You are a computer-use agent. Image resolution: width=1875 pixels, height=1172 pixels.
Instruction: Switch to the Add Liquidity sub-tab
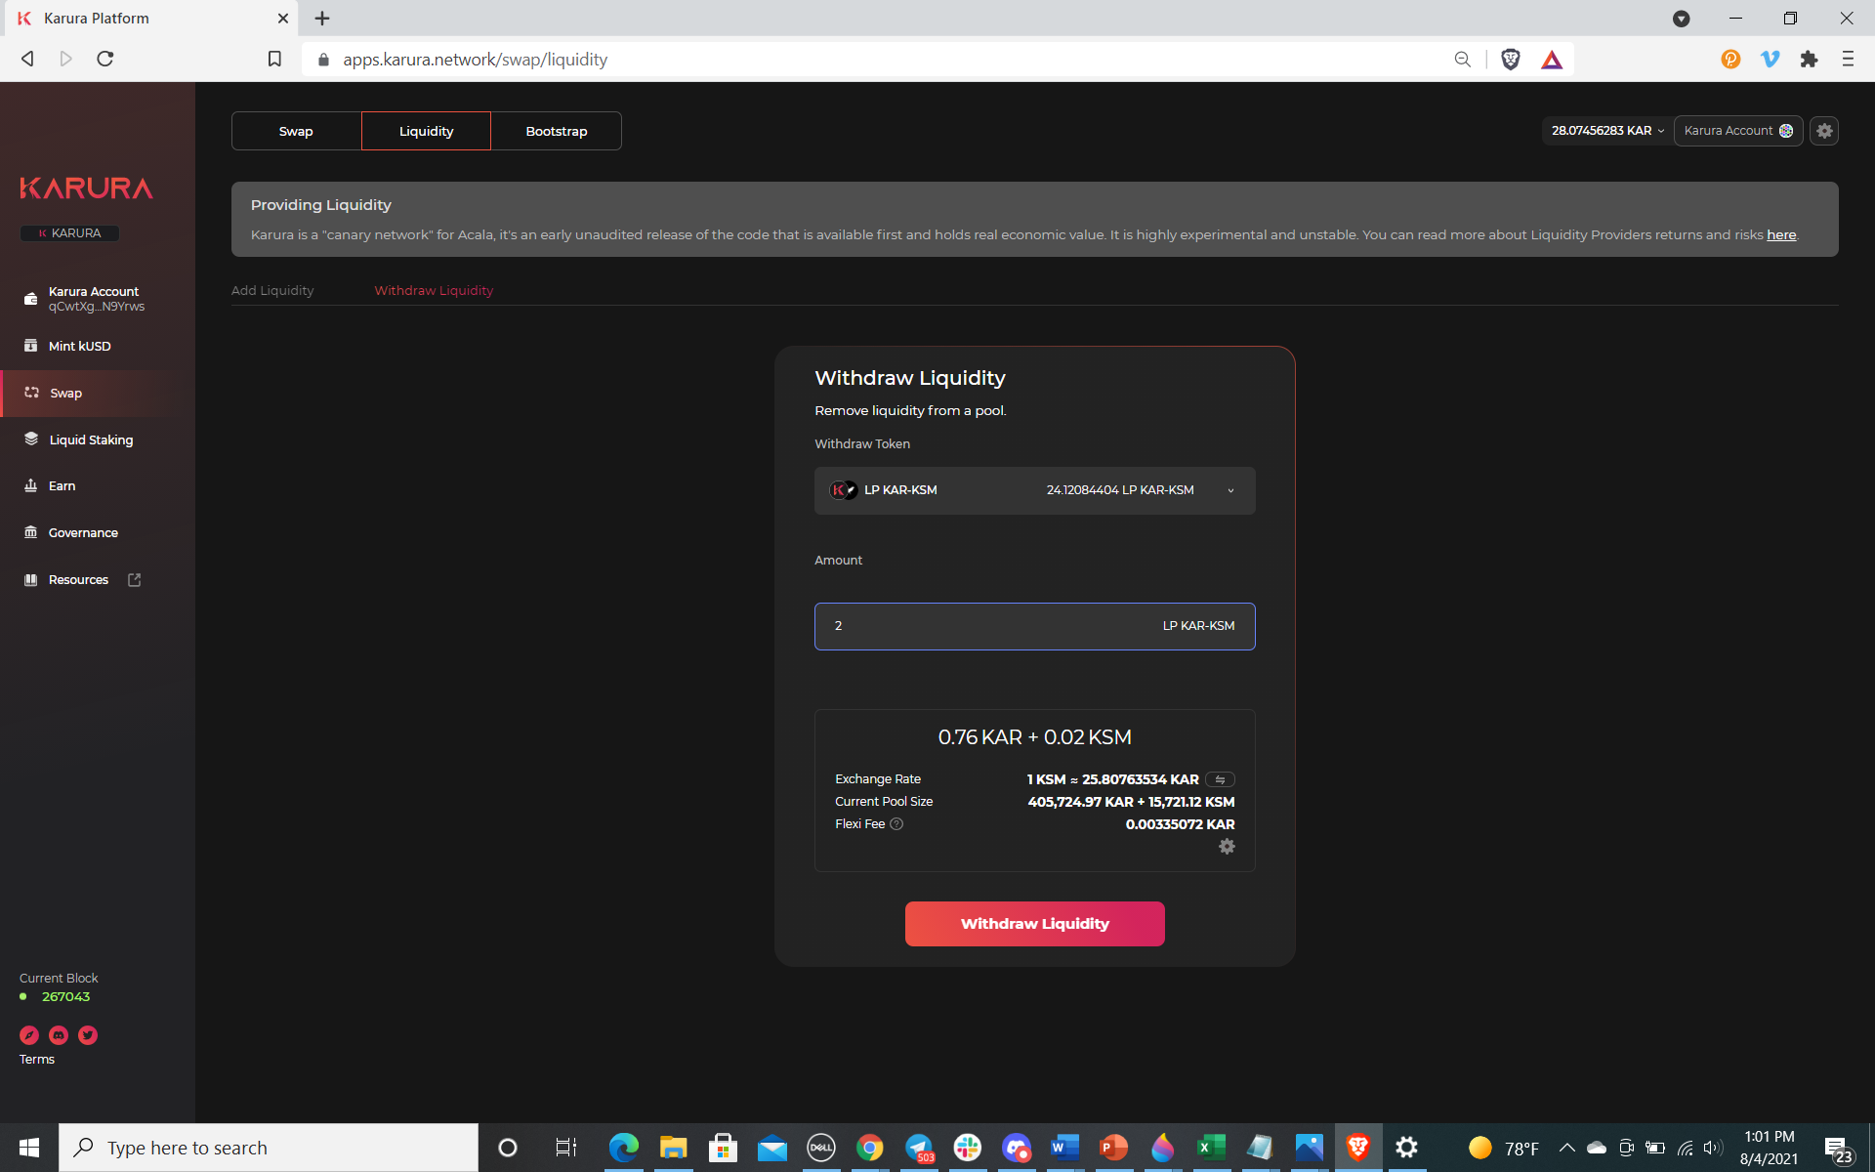point(272,290)
